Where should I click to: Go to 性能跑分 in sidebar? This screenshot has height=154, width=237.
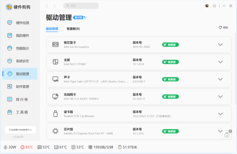20,48
